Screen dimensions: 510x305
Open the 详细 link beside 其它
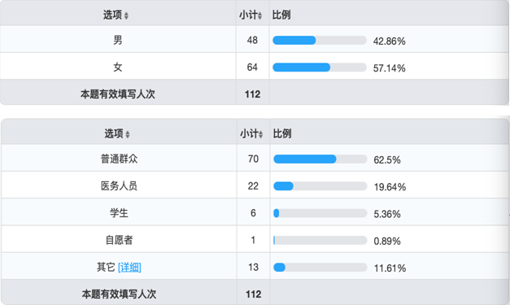(129, 268)
